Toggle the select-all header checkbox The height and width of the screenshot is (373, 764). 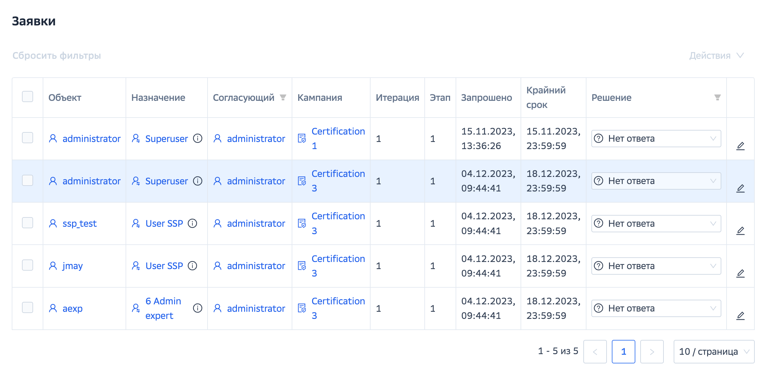pyautogui.click(x=28, y=96)
